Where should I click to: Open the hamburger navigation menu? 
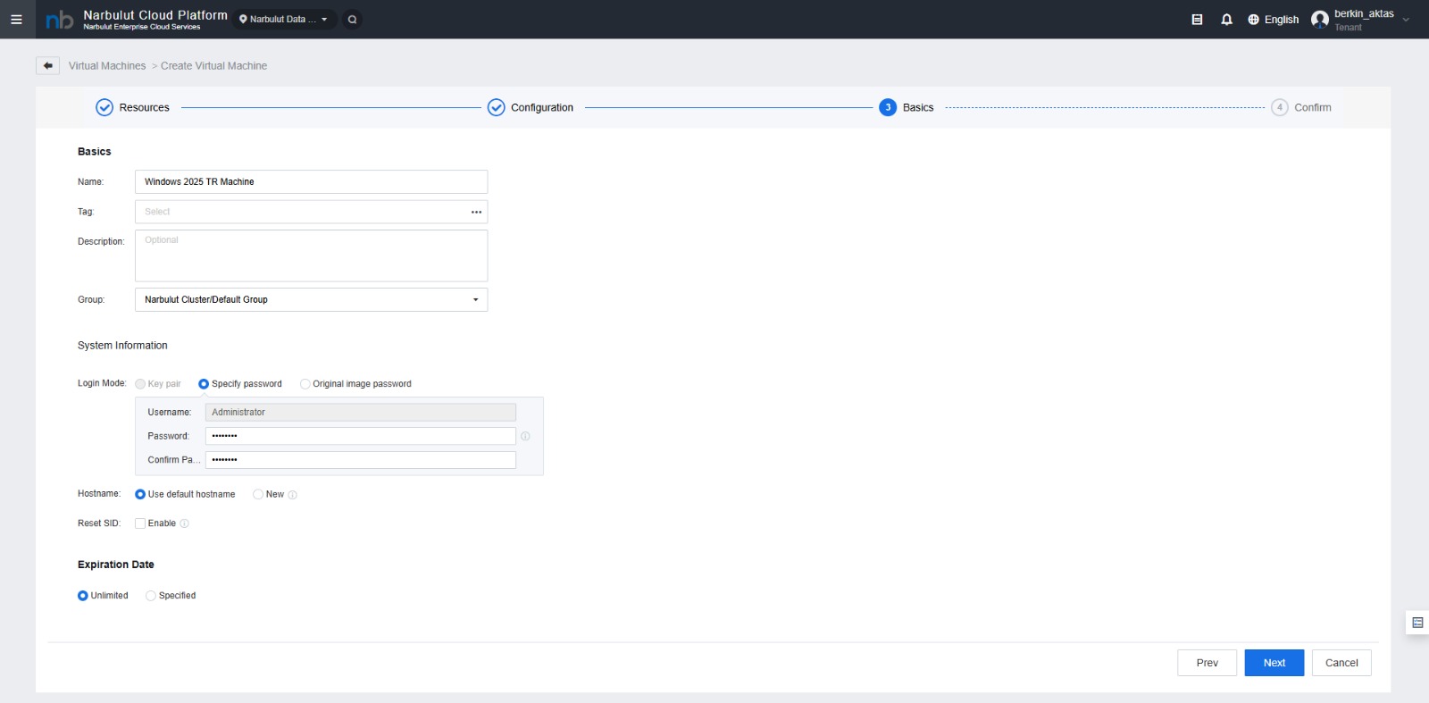click(16, 19)
